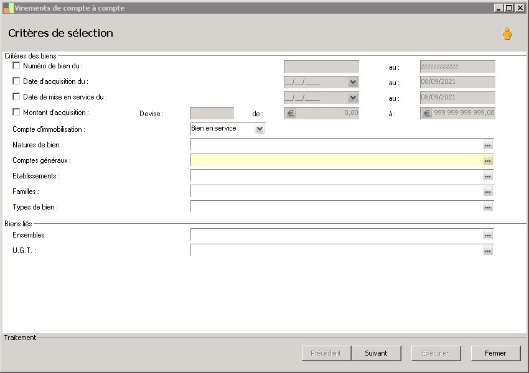The image size is (529, 373).
Task: Check the Date d'acquisition du option
Action: click(16, 81)
